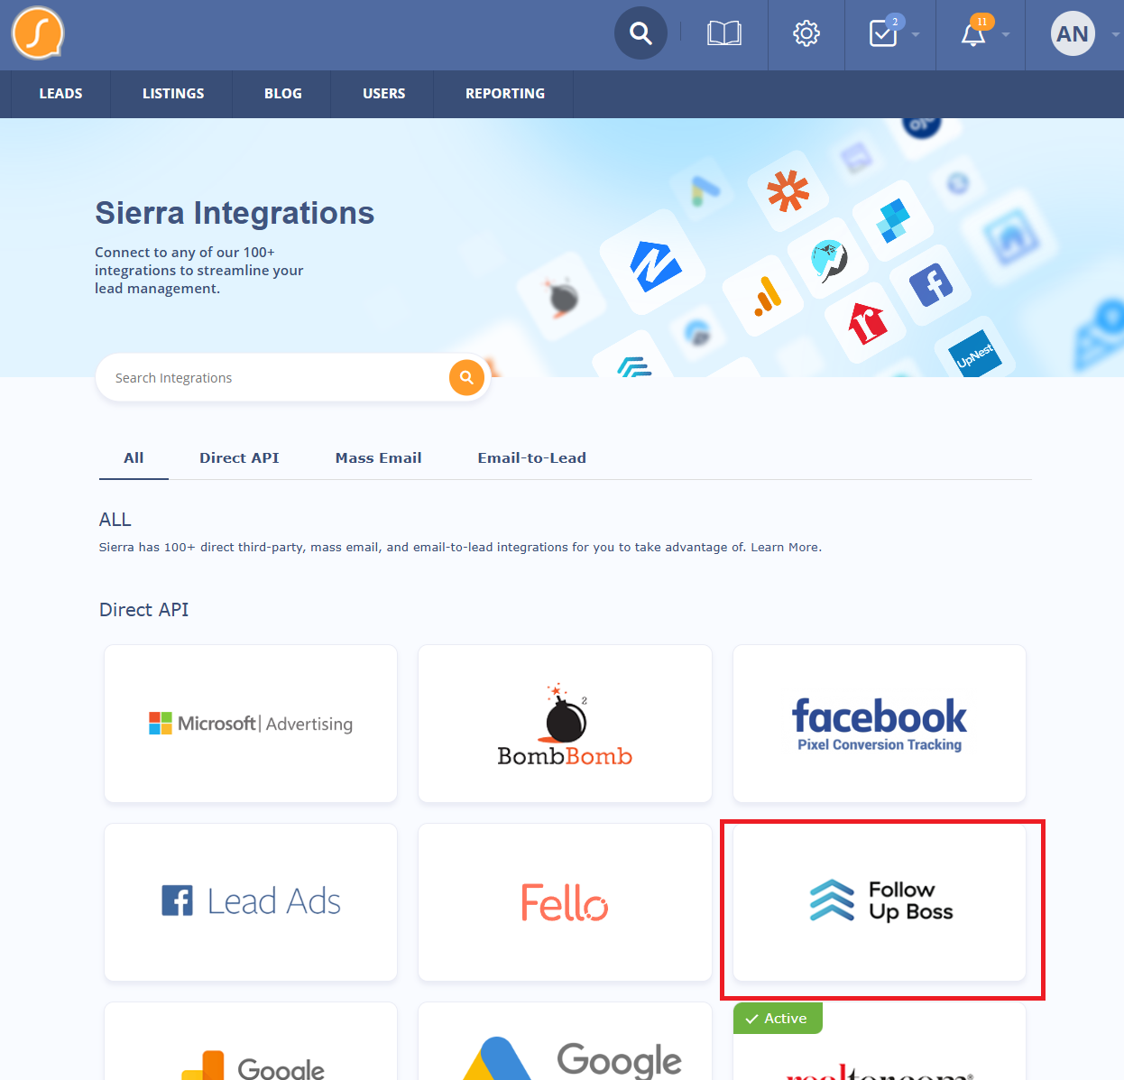The height and width of the screenshot is (1080, 1124).
Task: Open the tasks checkmark icon
Action: pos(883,34)
